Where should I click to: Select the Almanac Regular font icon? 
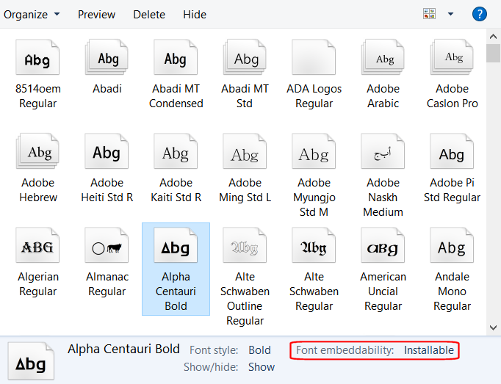(x=107, y=248)
